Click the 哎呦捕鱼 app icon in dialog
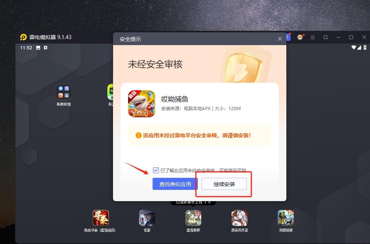 pos(142,104)
